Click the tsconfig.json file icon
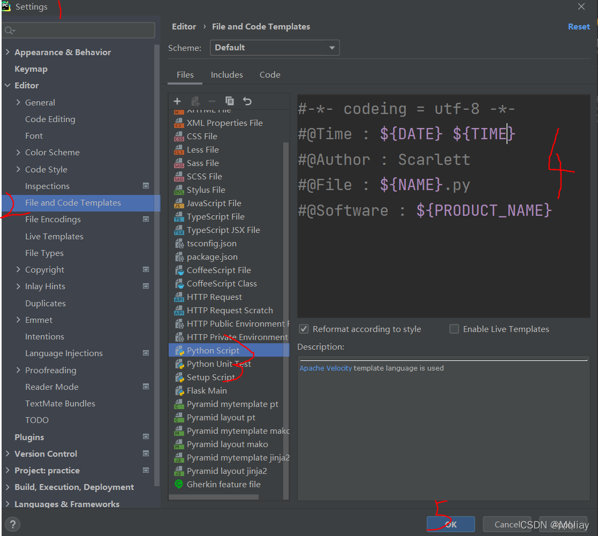This screenshot has width=598, height=536. 179,244
